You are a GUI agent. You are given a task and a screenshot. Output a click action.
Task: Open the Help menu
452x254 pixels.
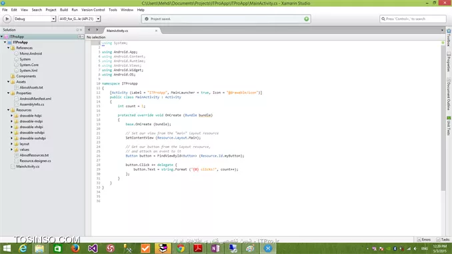(x=141, y=10)
